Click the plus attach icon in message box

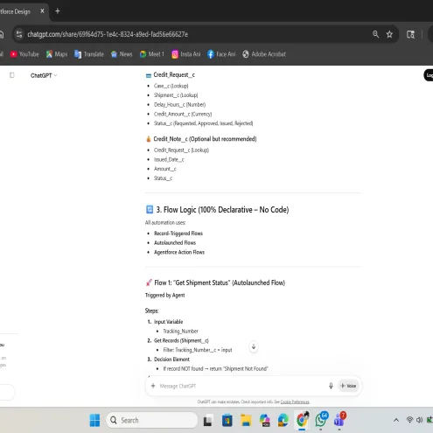point(153,386)
